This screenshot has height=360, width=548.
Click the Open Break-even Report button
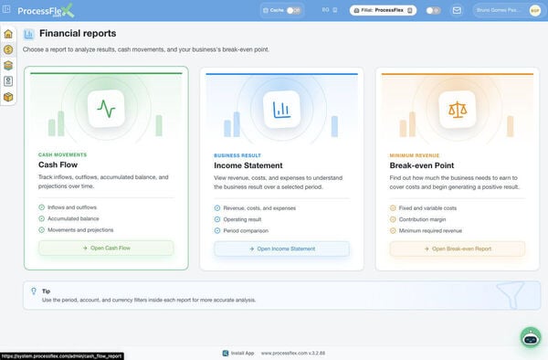[458, 249]
